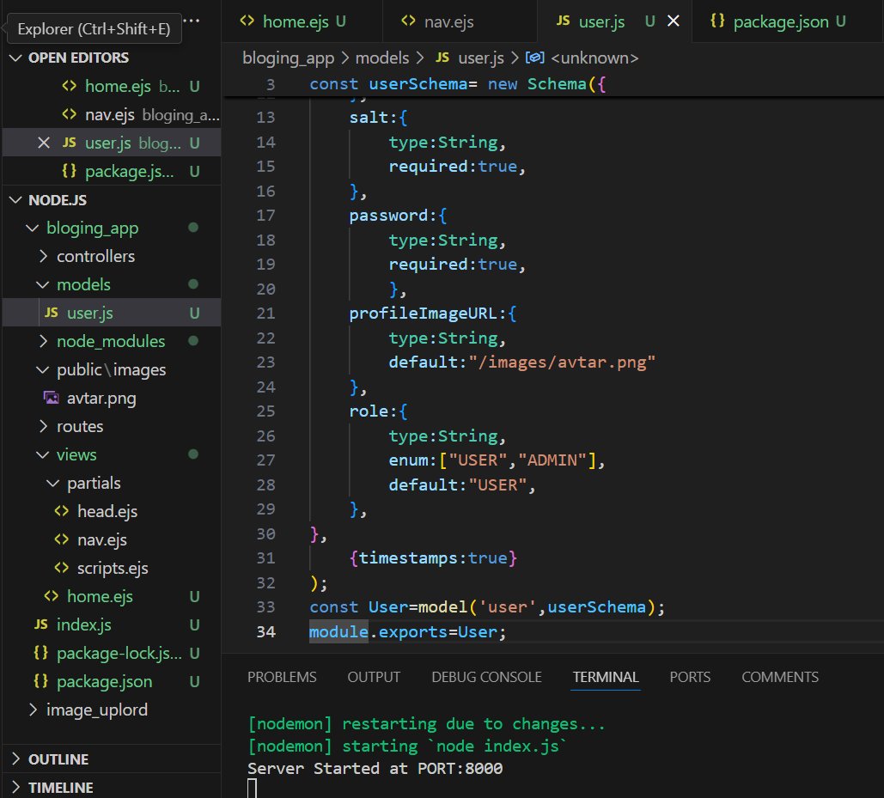This screenshot has width=884, height=798.
Task: Click the <unknown> breadcrumb segment
Action: 594,58
